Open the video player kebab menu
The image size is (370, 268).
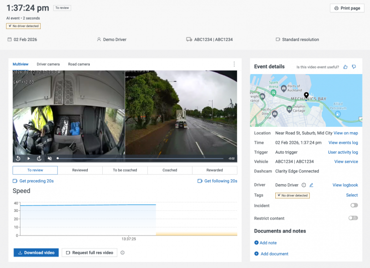tap(234, 64)
